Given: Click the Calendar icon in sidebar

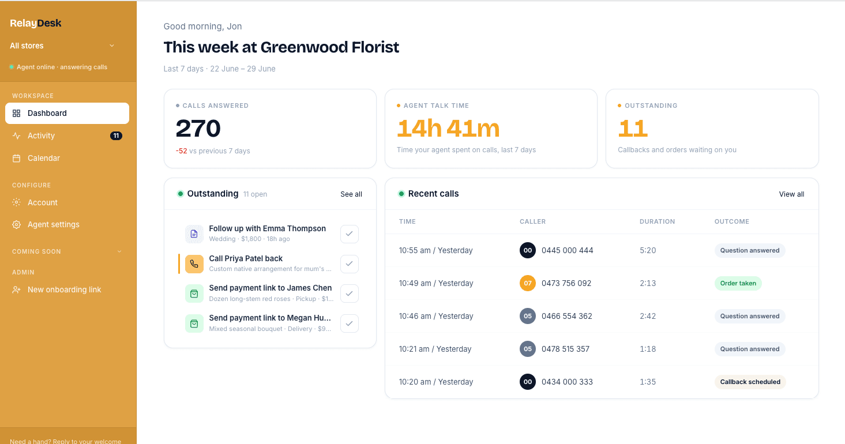Looking at the screenshot, I should click(x=16, y=158).
